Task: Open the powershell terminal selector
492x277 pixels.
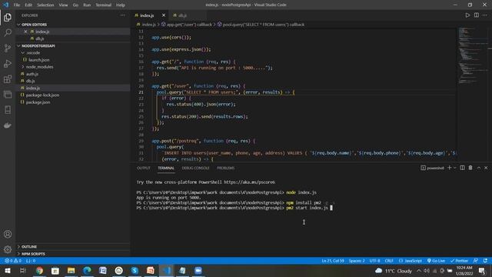Action: click(x=432, y=168)
